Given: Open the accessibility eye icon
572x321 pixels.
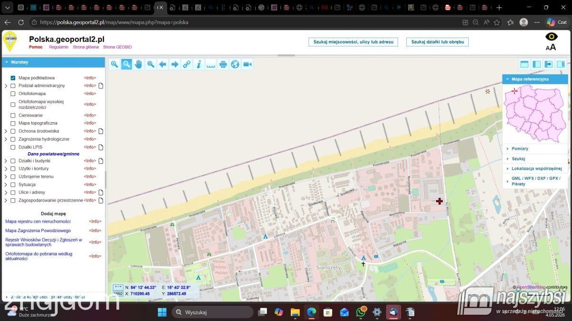Looking at the screenshot, I should 552,37.
